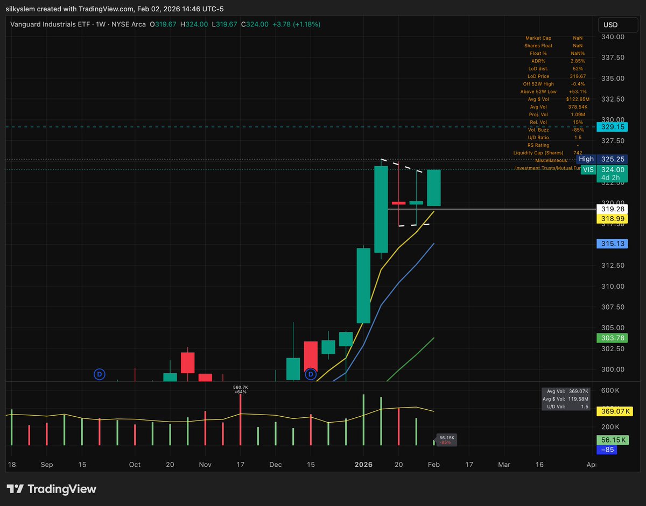Click the 300.00 price axis label
The height and width of the screenshot is (506, 646).
pos(613,369)
